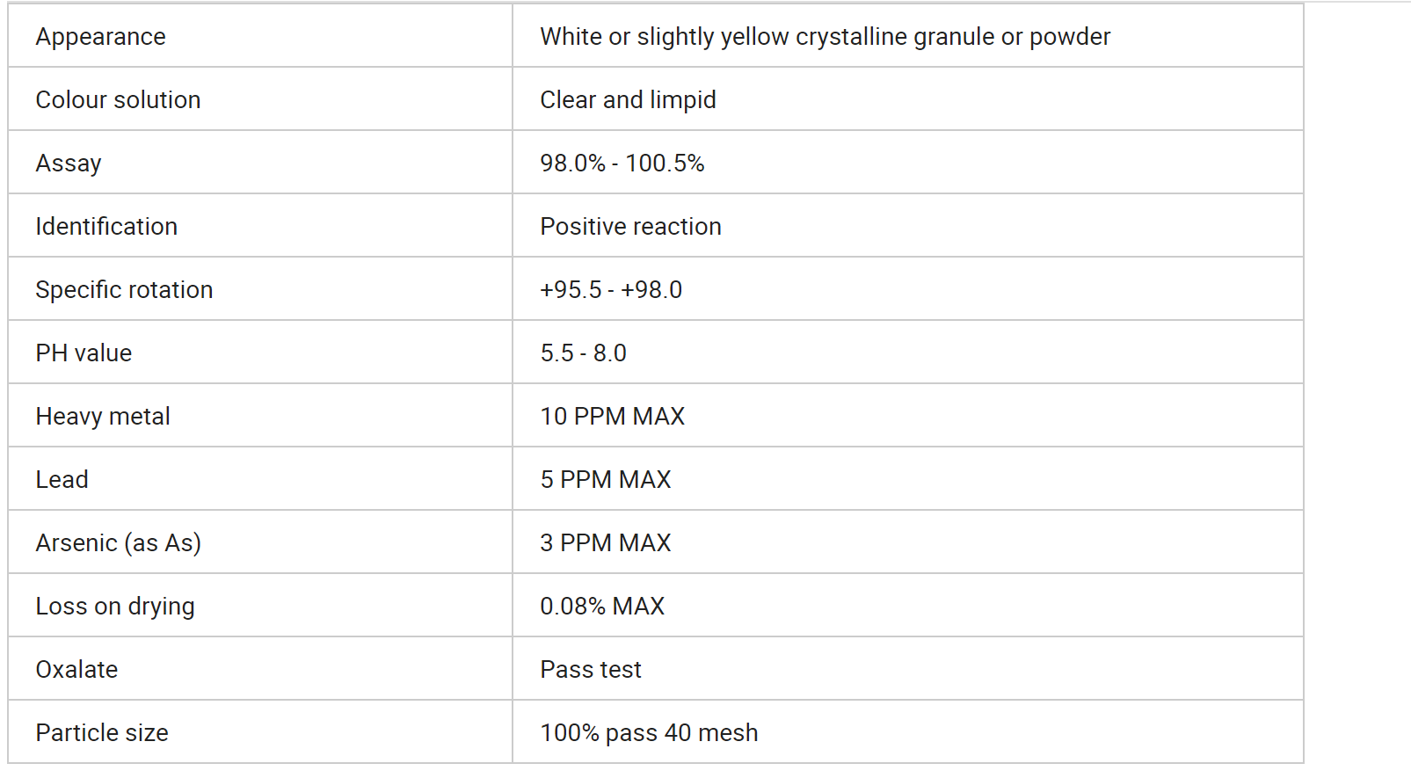This screenshot has width=1411, height=778.
Task: Select the 5.5 - 8.0 pH range
Action: [583, 353]
